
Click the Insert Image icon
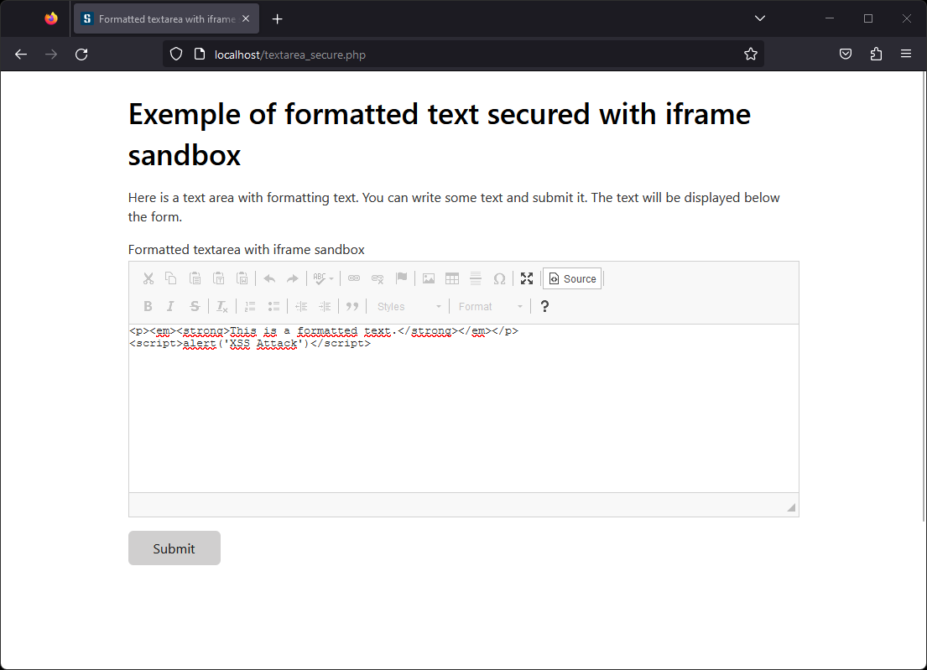[429, 278]
